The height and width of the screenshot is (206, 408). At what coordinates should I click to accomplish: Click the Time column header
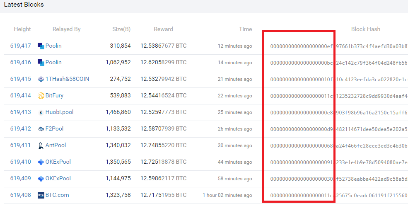(246, 29)
